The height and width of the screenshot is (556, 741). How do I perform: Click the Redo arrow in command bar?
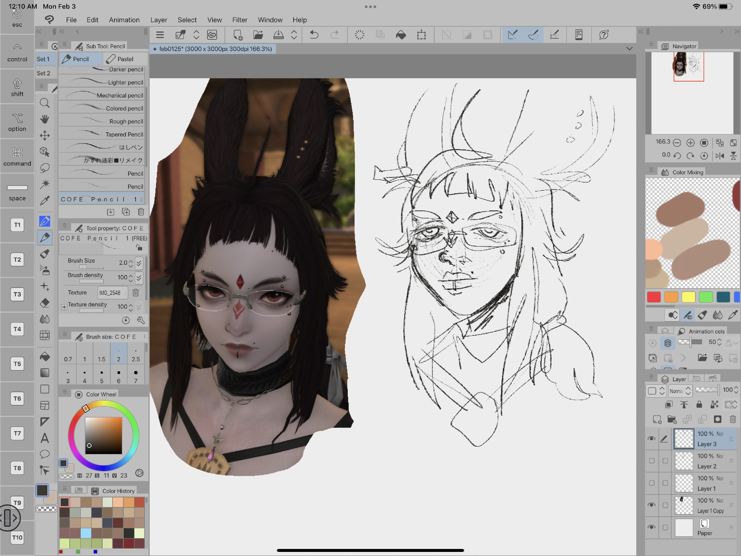click(335, 35)
